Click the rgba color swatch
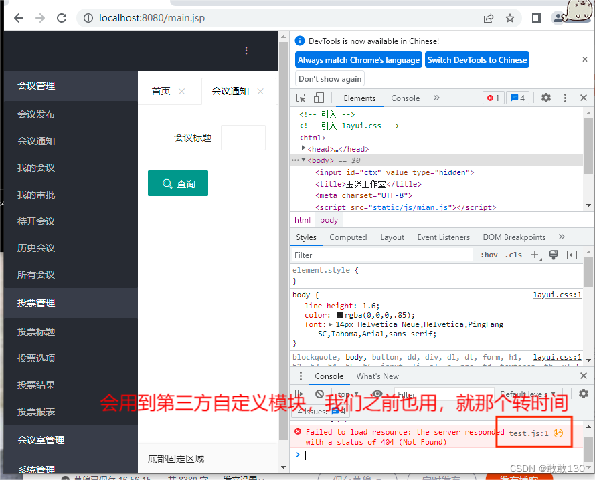 coord(339,315)
